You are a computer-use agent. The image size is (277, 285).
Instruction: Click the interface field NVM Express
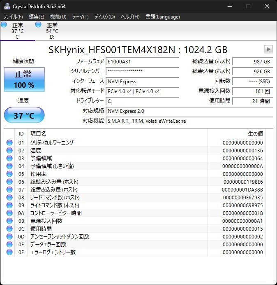[x=143, y=81]
